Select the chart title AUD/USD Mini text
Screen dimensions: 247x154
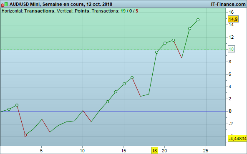click(25, 4)
